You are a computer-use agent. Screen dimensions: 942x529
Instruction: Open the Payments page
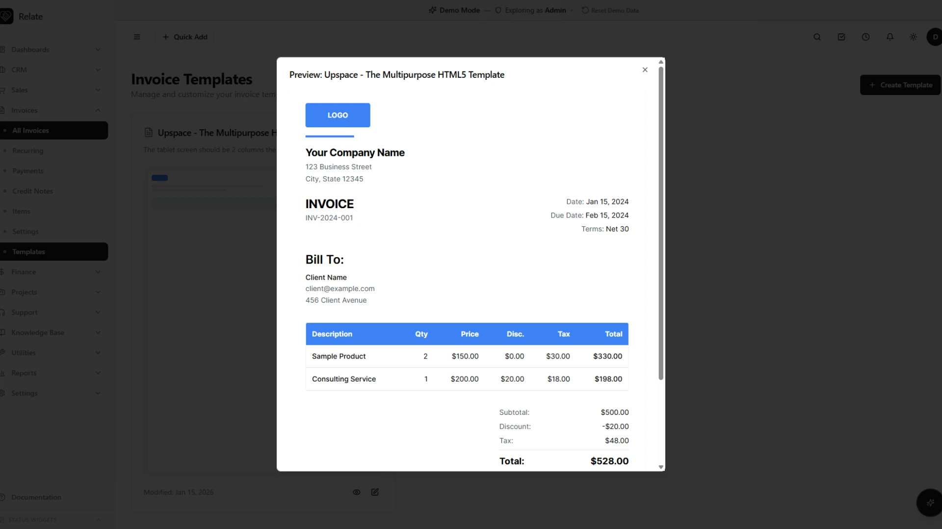tap(53, 171)
